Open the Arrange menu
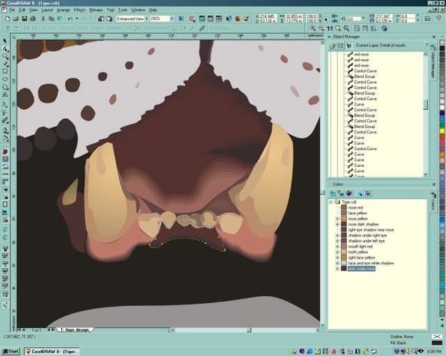This screenshot has height=356, width=446. [x=63, y=10]
